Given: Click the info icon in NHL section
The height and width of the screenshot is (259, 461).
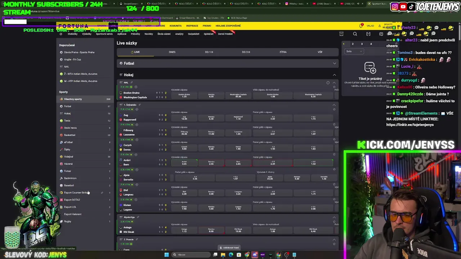Looking at the screenshot, I should pyautogui.click(x=328, y=83).
